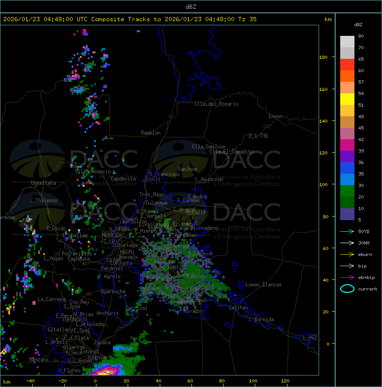
Task: Click the G_CRUZ label
Action: [x=112, y=242]
